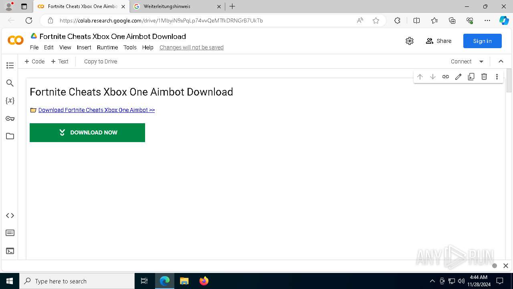
Task: Move cell up arrow
Action: [420, 77]
